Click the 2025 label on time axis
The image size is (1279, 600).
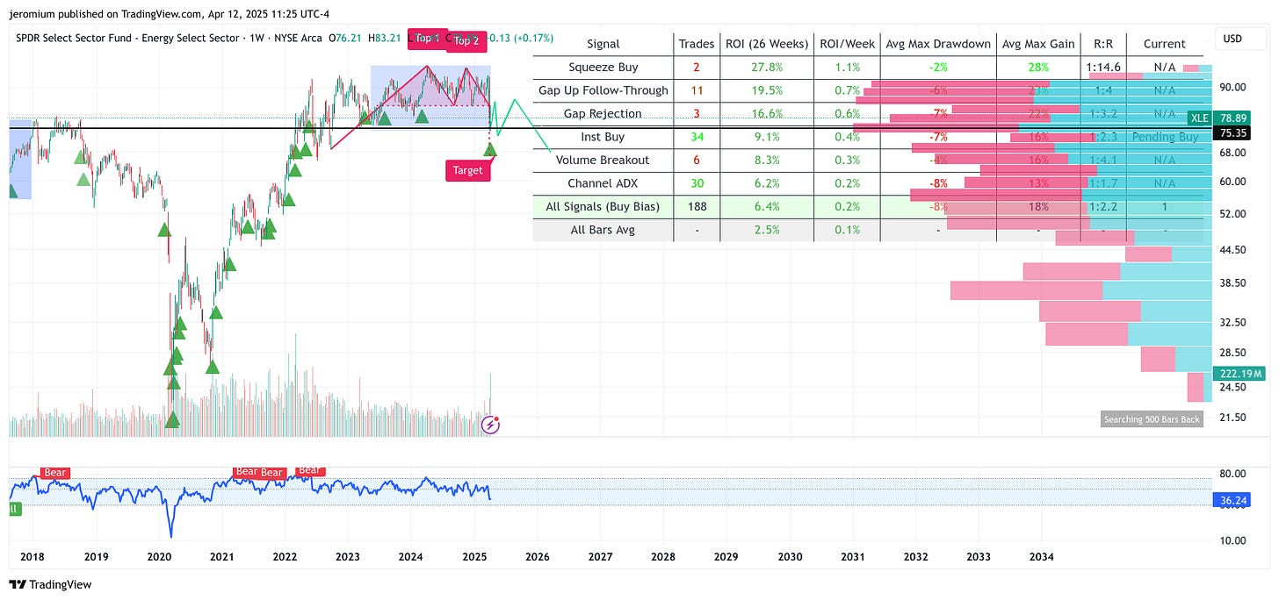tap(474, 556)
